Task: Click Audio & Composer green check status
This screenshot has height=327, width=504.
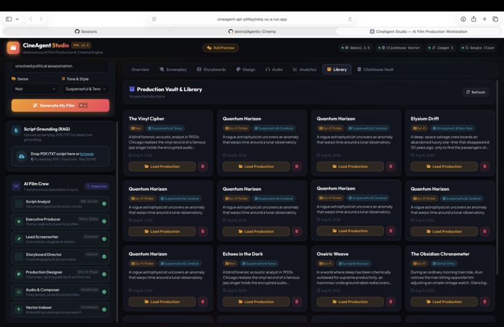Action: tap(104, 292)
